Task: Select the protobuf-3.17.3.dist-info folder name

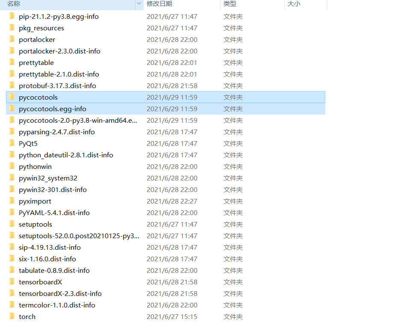Action: coord(57,86)
